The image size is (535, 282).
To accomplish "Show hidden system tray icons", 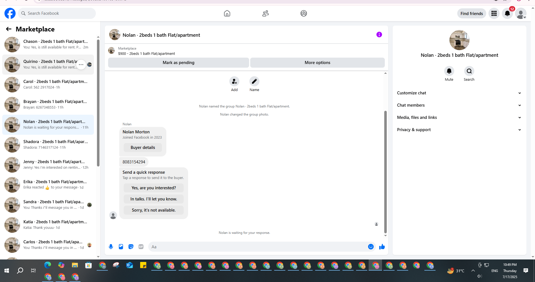I will pos(473,271).
